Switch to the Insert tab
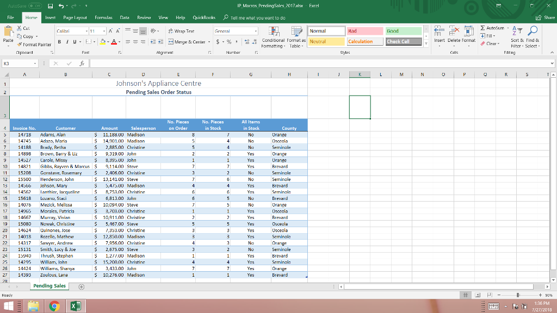 [50, 17]
